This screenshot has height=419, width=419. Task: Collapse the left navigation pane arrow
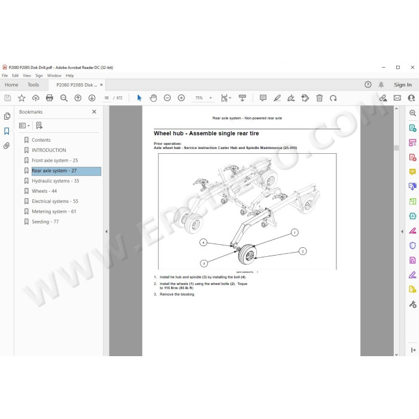pos(107,232)
